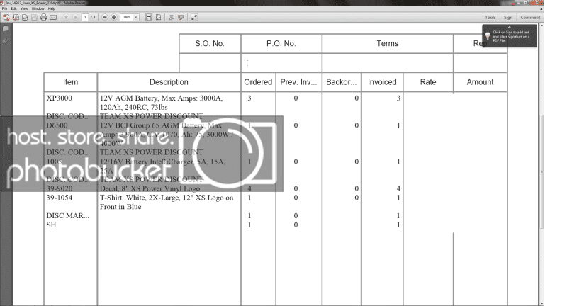Open the File menu
This screenshot has height=306, width=567.
4,8
